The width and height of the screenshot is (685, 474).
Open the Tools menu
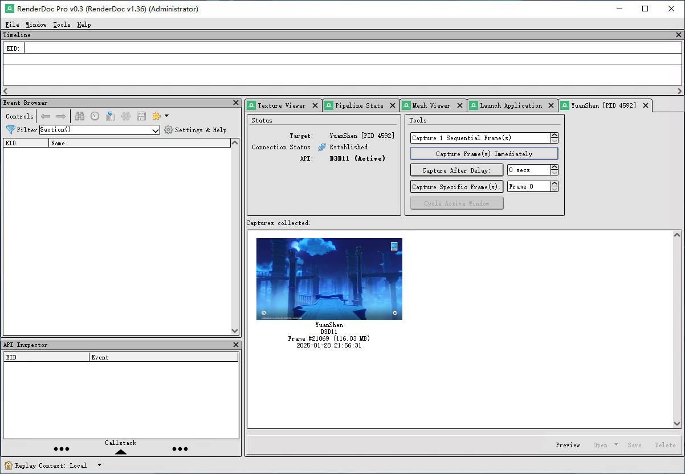point(61,24)
